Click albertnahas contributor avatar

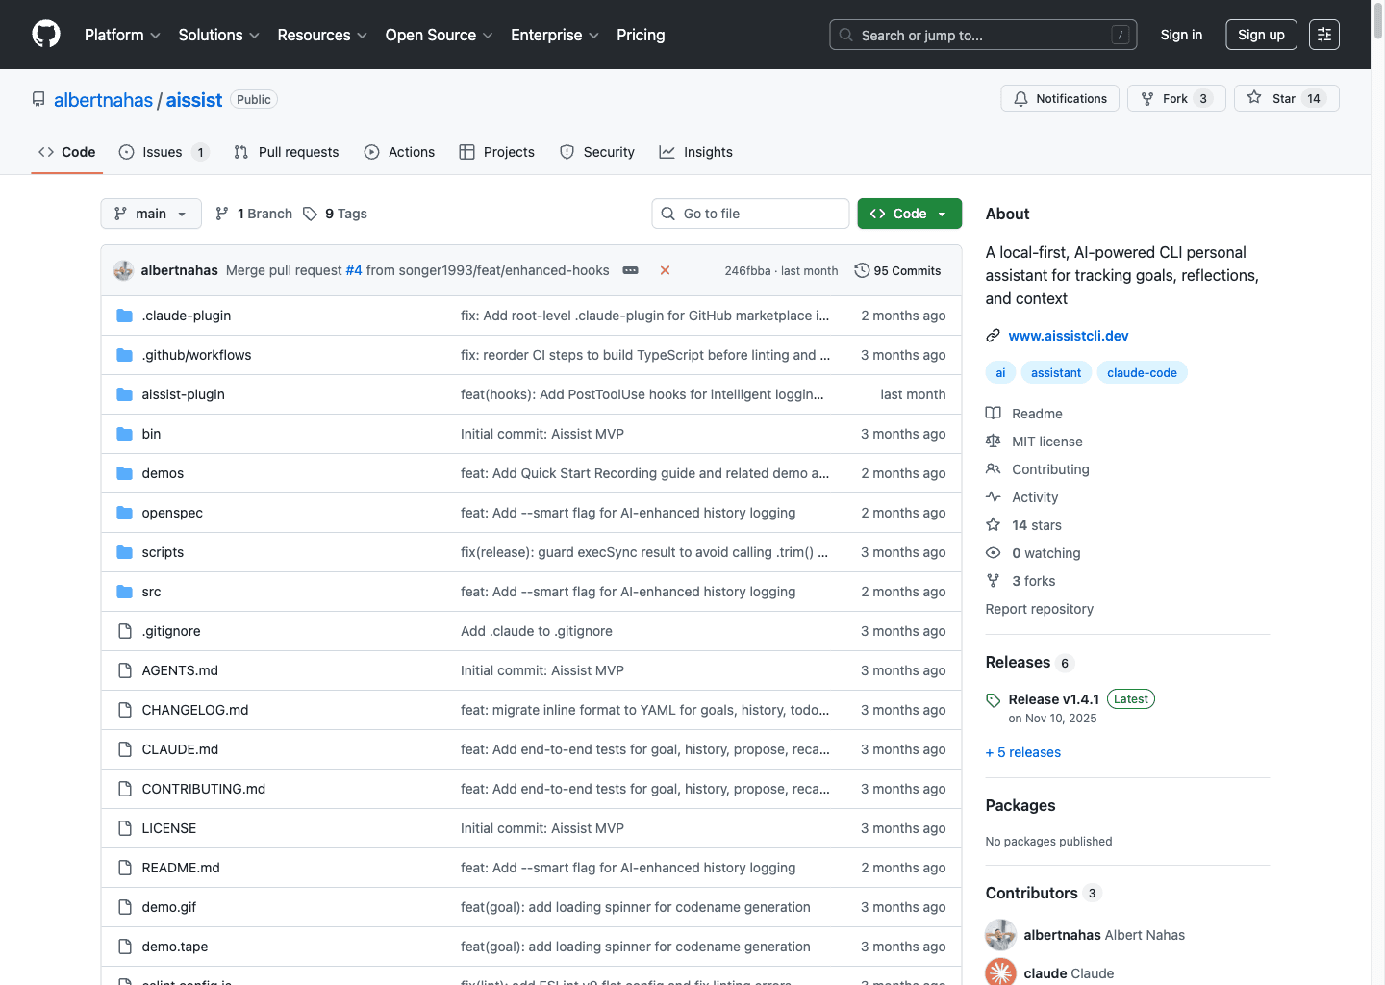coord(1000,934)
